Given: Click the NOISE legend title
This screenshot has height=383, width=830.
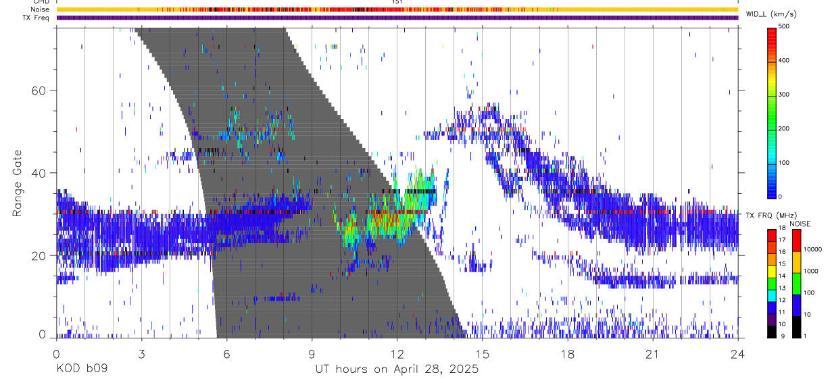Looking at the screenshot, I should point(800,224).
